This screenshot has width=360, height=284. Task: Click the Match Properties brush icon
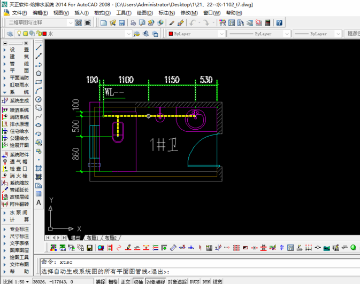pos(181,23)
